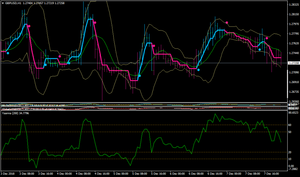The height and width of the screenshot is (177, 300).
Task: Click the pink sell dot at 7 Dec 16:00
Action: (267, 39)
